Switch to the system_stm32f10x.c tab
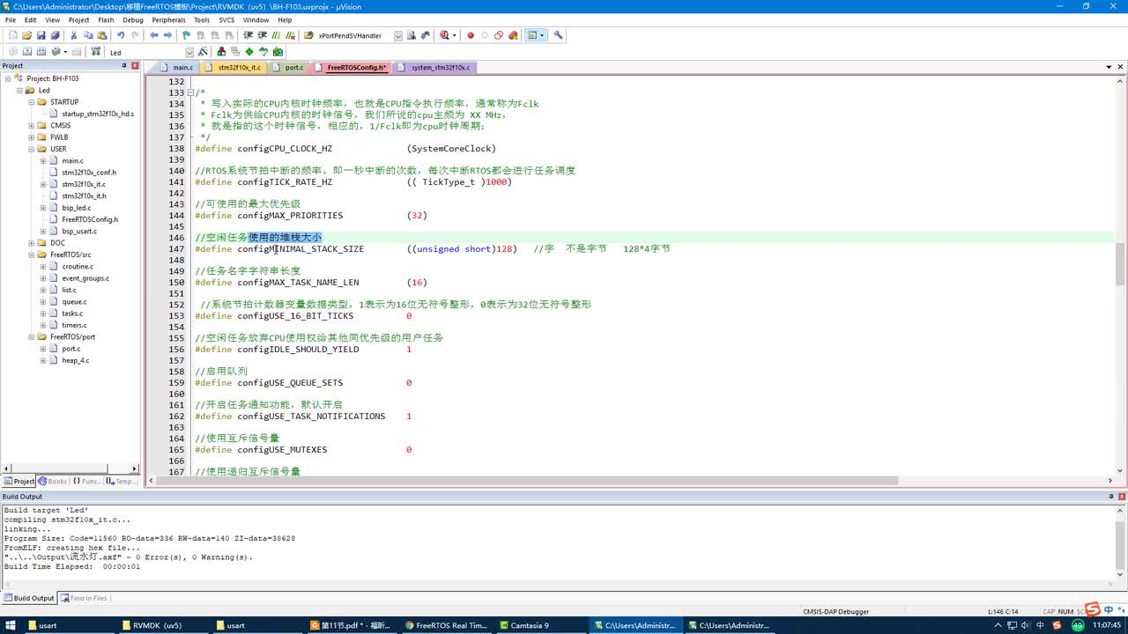 click(434, 68)
